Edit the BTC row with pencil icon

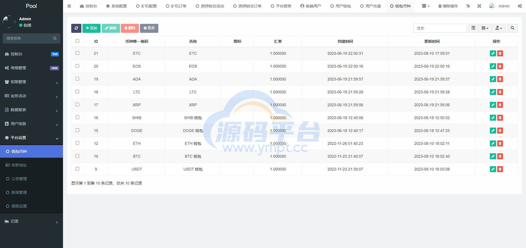tap(493, 156)
